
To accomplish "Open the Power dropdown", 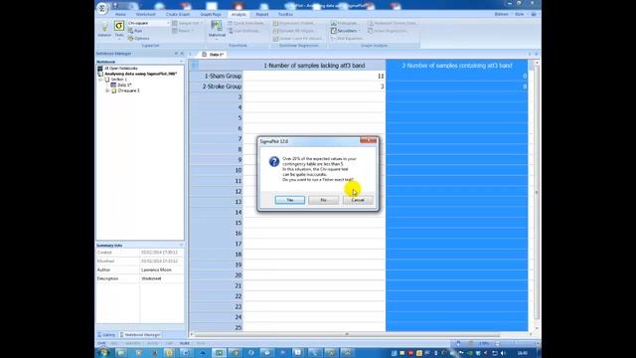I will (182, 31).
